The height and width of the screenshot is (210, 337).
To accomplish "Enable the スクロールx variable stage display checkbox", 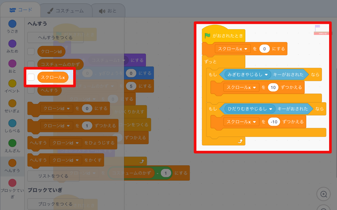I will (31, 77).
